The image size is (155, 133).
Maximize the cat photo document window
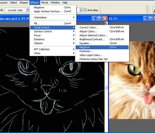point(151,19)
